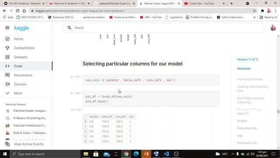Screen dimensions: 280x158
Task: Open the Python Data Science bookmark
Action: [231, 17]
